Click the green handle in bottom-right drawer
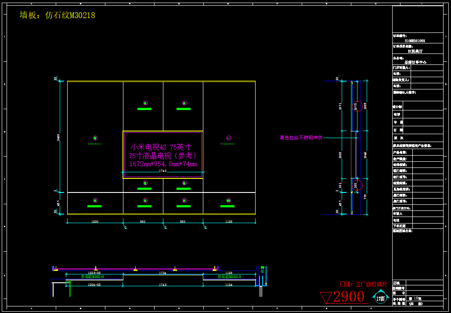 coord(227,206)
